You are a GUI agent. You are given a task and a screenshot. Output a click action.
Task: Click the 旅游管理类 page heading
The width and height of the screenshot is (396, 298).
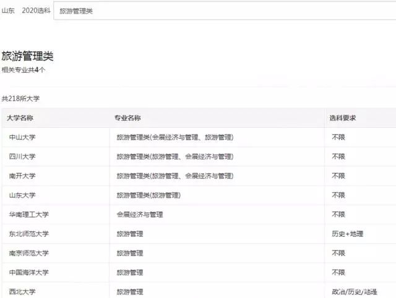point(27,56)
